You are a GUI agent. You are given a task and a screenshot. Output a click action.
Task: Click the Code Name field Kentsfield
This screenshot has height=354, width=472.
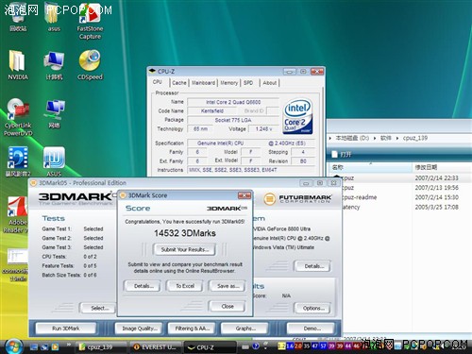point(212,110)
